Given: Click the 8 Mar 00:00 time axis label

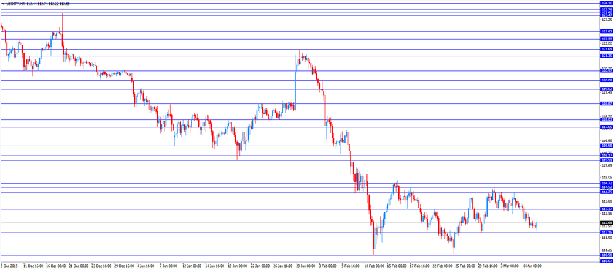Looking at the screenshot, I should coord(534,266).
